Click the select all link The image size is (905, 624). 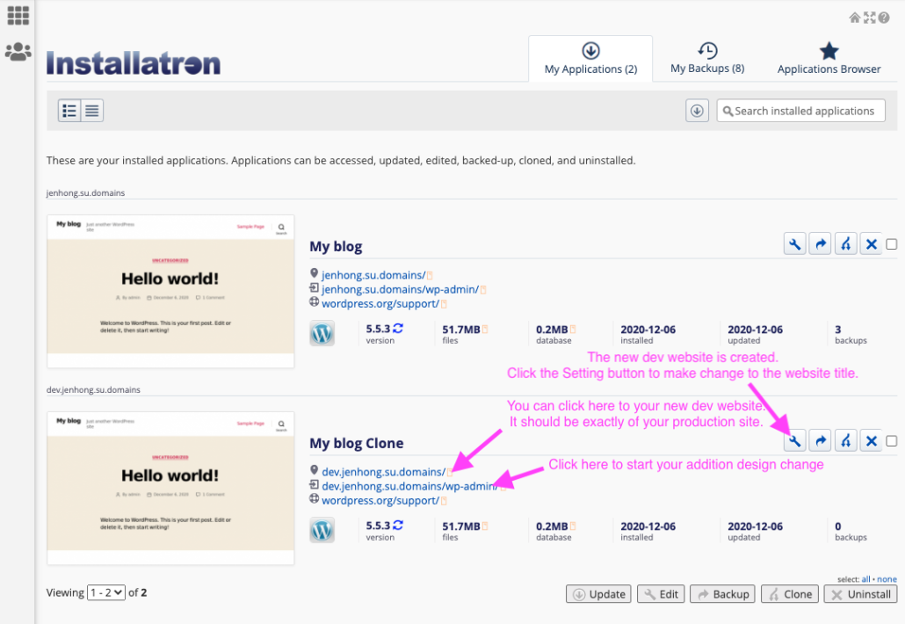coord(865,579)
